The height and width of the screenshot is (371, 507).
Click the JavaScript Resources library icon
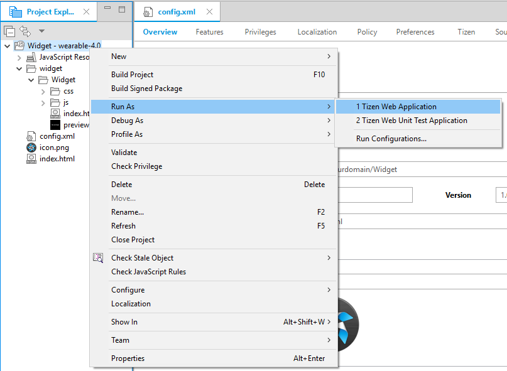click(x=31, y=57)
